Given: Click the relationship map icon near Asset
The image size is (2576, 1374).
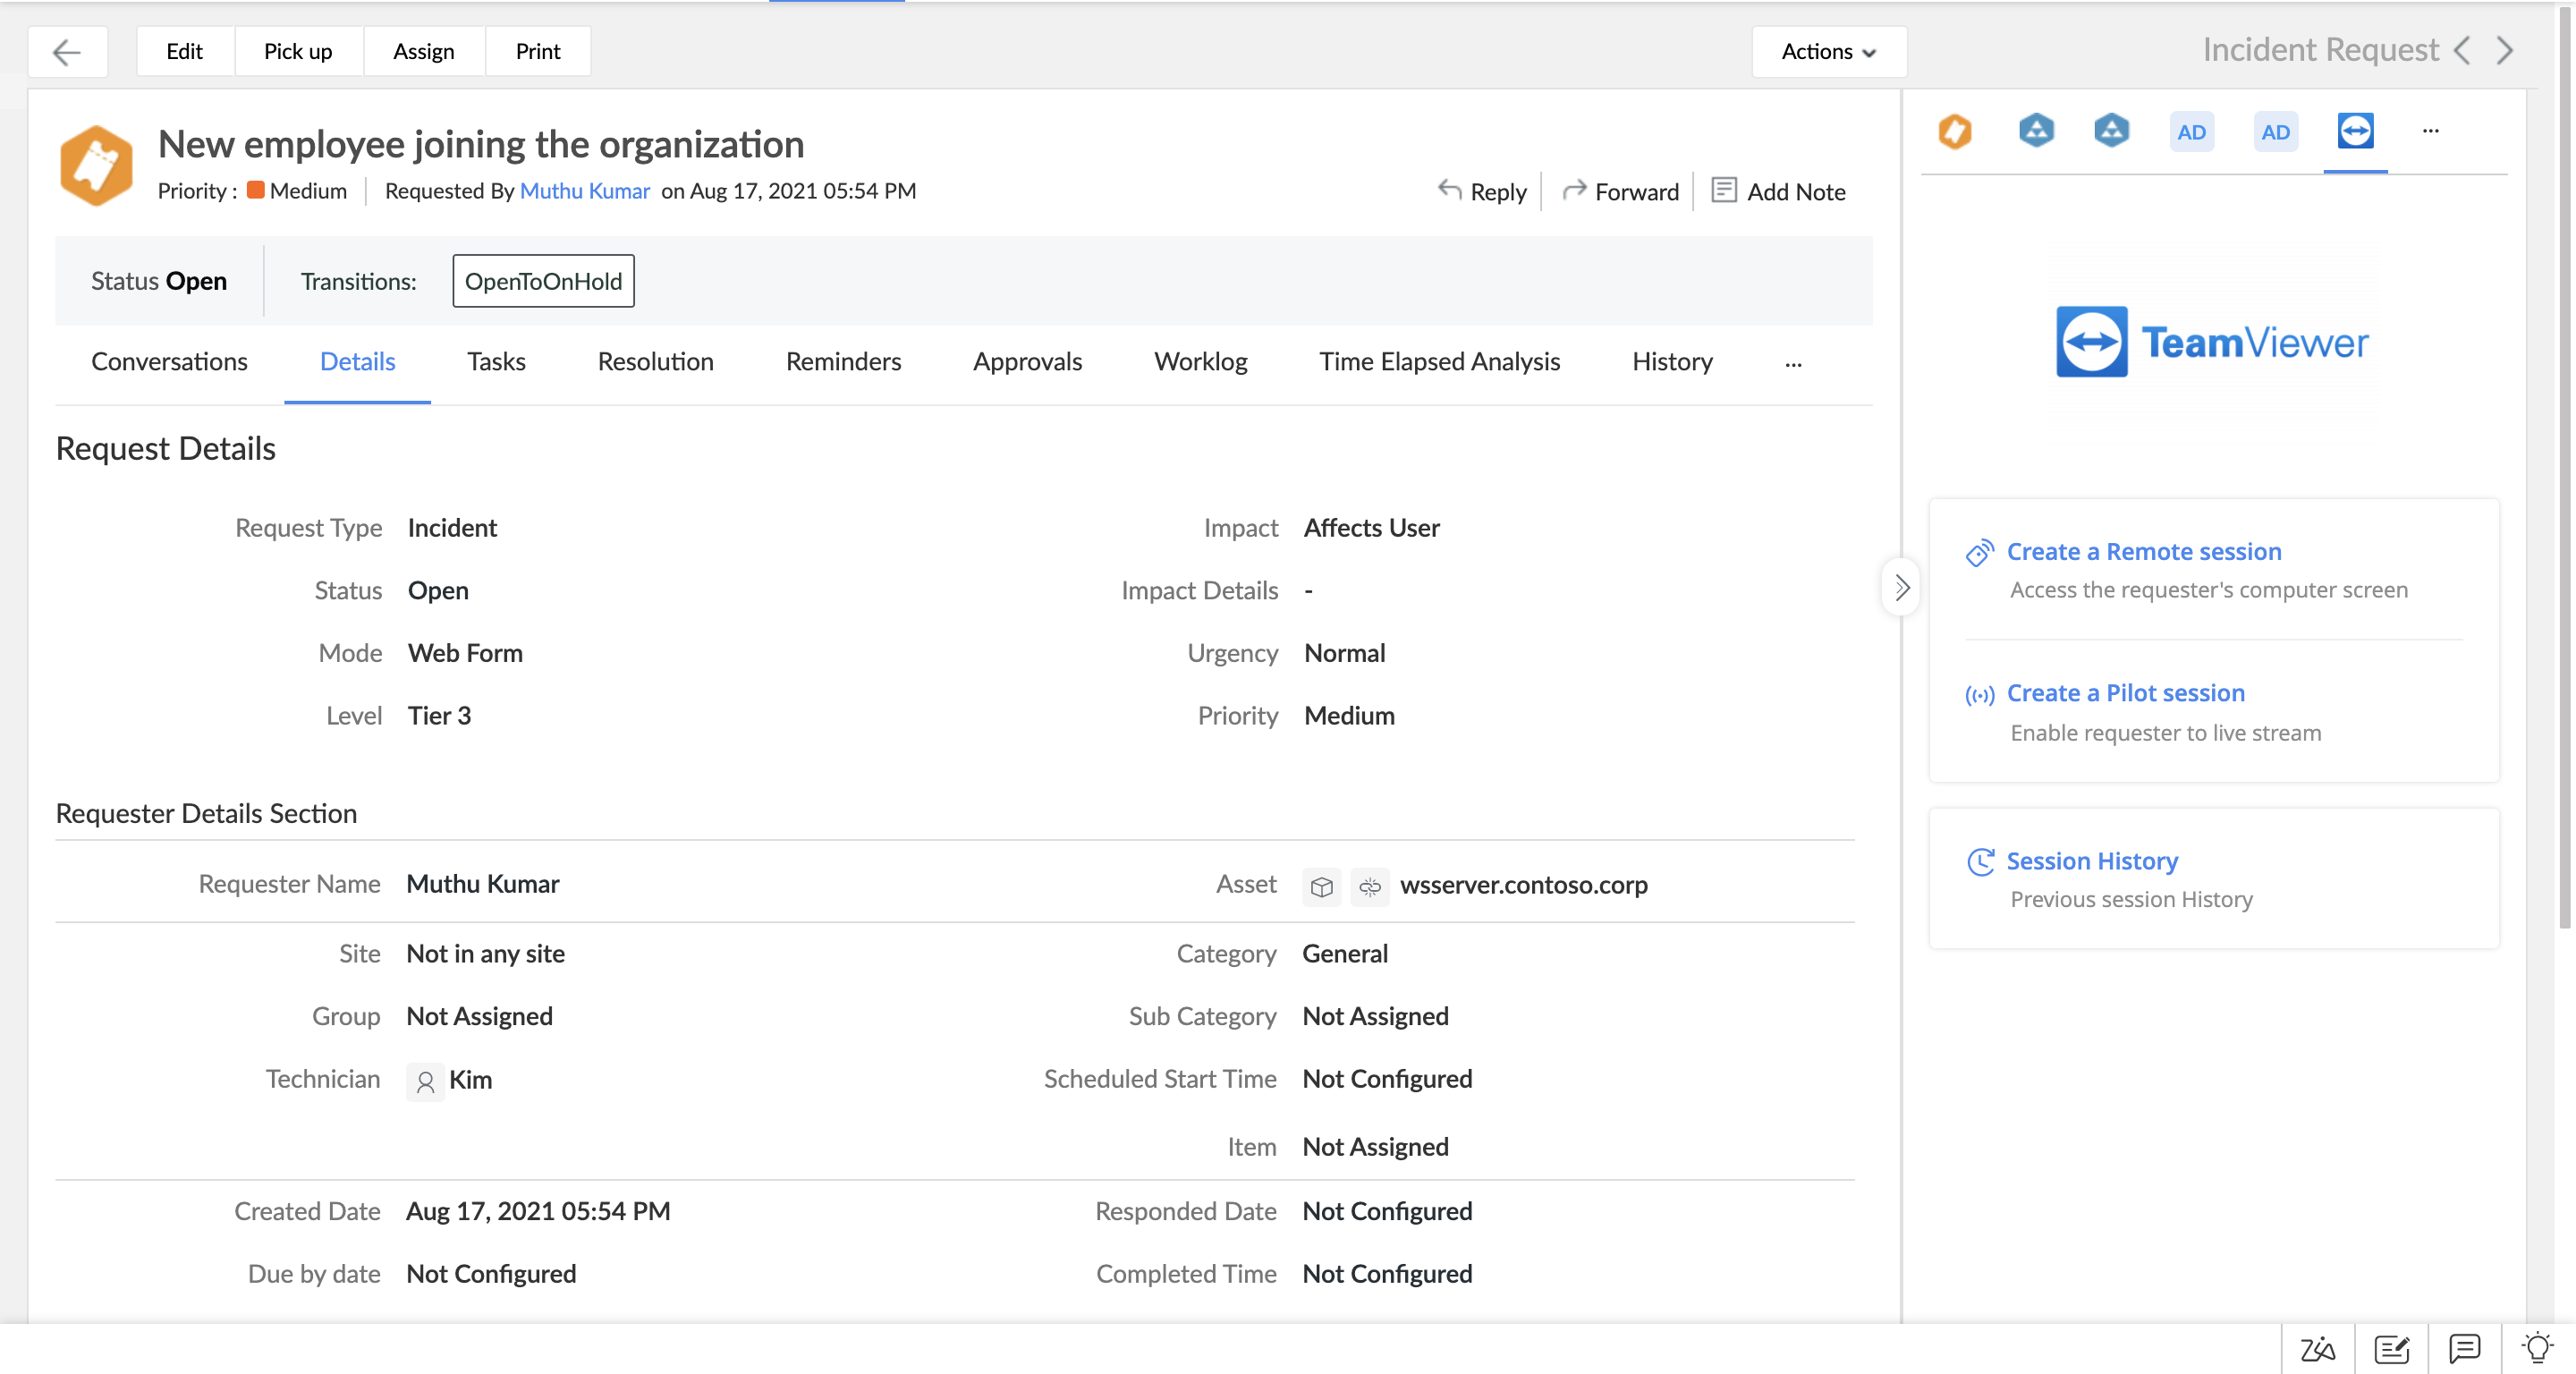Looking at the screenshot, I should pyautogui.click(x=1369, y=886).
